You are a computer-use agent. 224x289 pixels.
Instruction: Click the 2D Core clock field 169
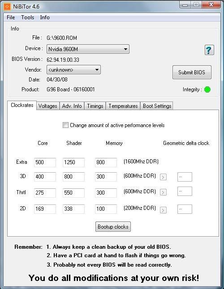(45, 209)
